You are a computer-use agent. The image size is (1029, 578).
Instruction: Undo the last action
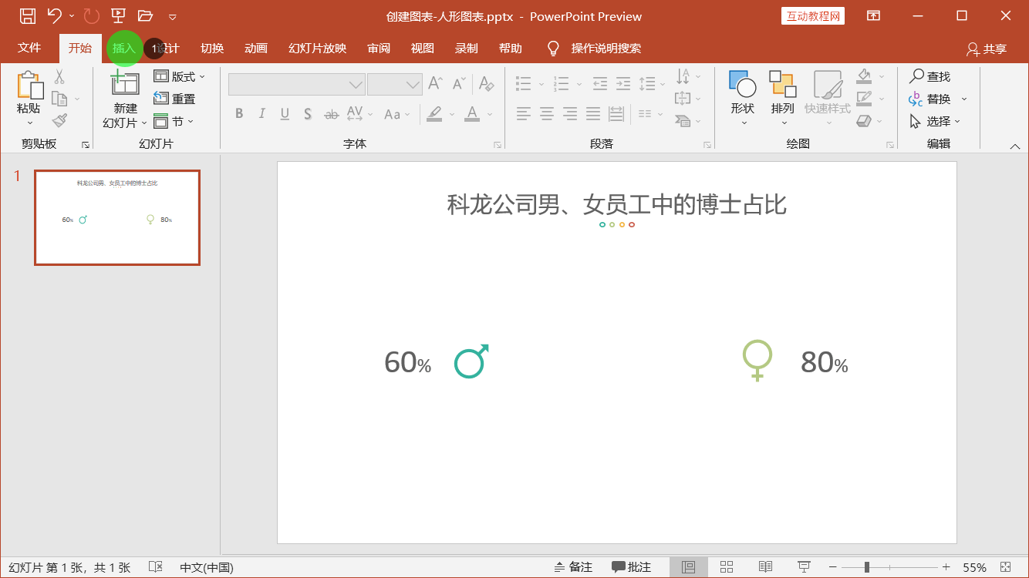tap(54, 15)
